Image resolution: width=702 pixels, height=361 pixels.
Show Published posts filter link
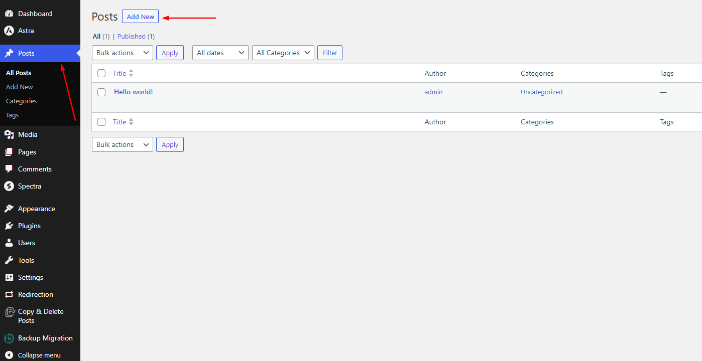click(132, 36)
